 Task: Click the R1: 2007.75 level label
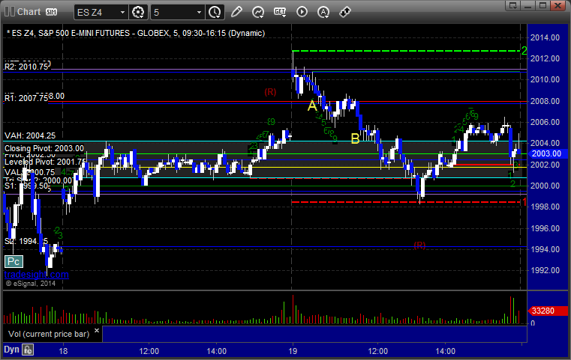[x=26, y=98]
